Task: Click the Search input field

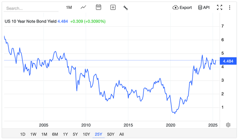Action: (31, 8)
